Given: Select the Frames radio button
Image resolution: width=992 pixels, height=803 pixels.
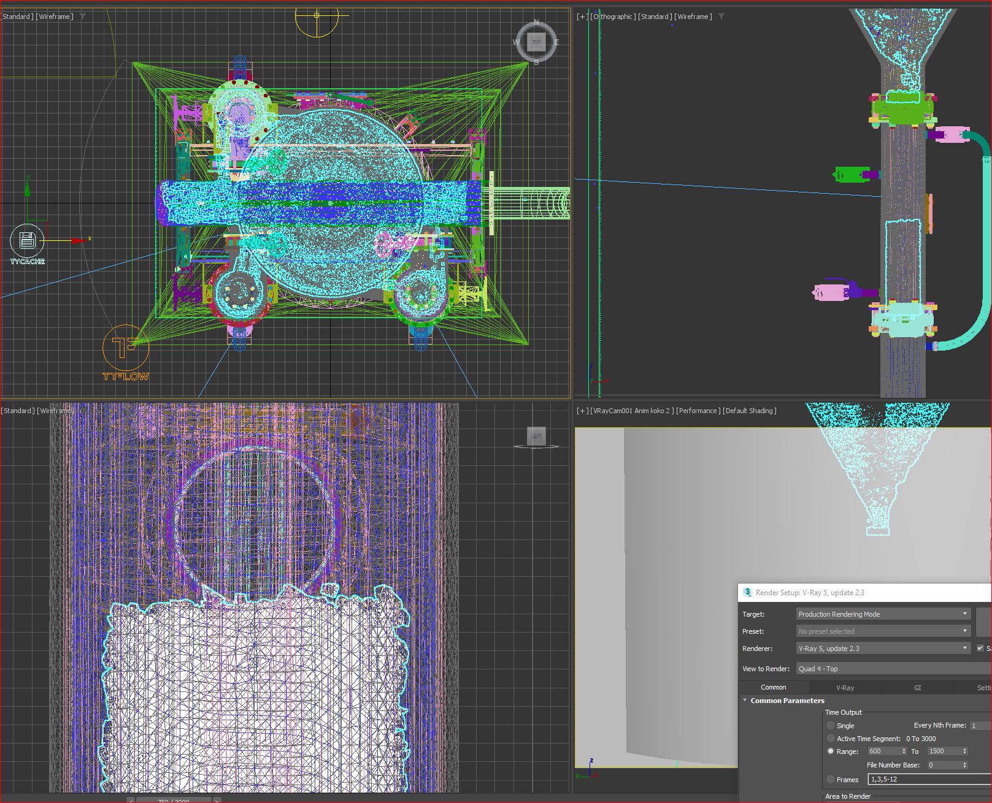Looking at the screenshot, I should [831, 779].
